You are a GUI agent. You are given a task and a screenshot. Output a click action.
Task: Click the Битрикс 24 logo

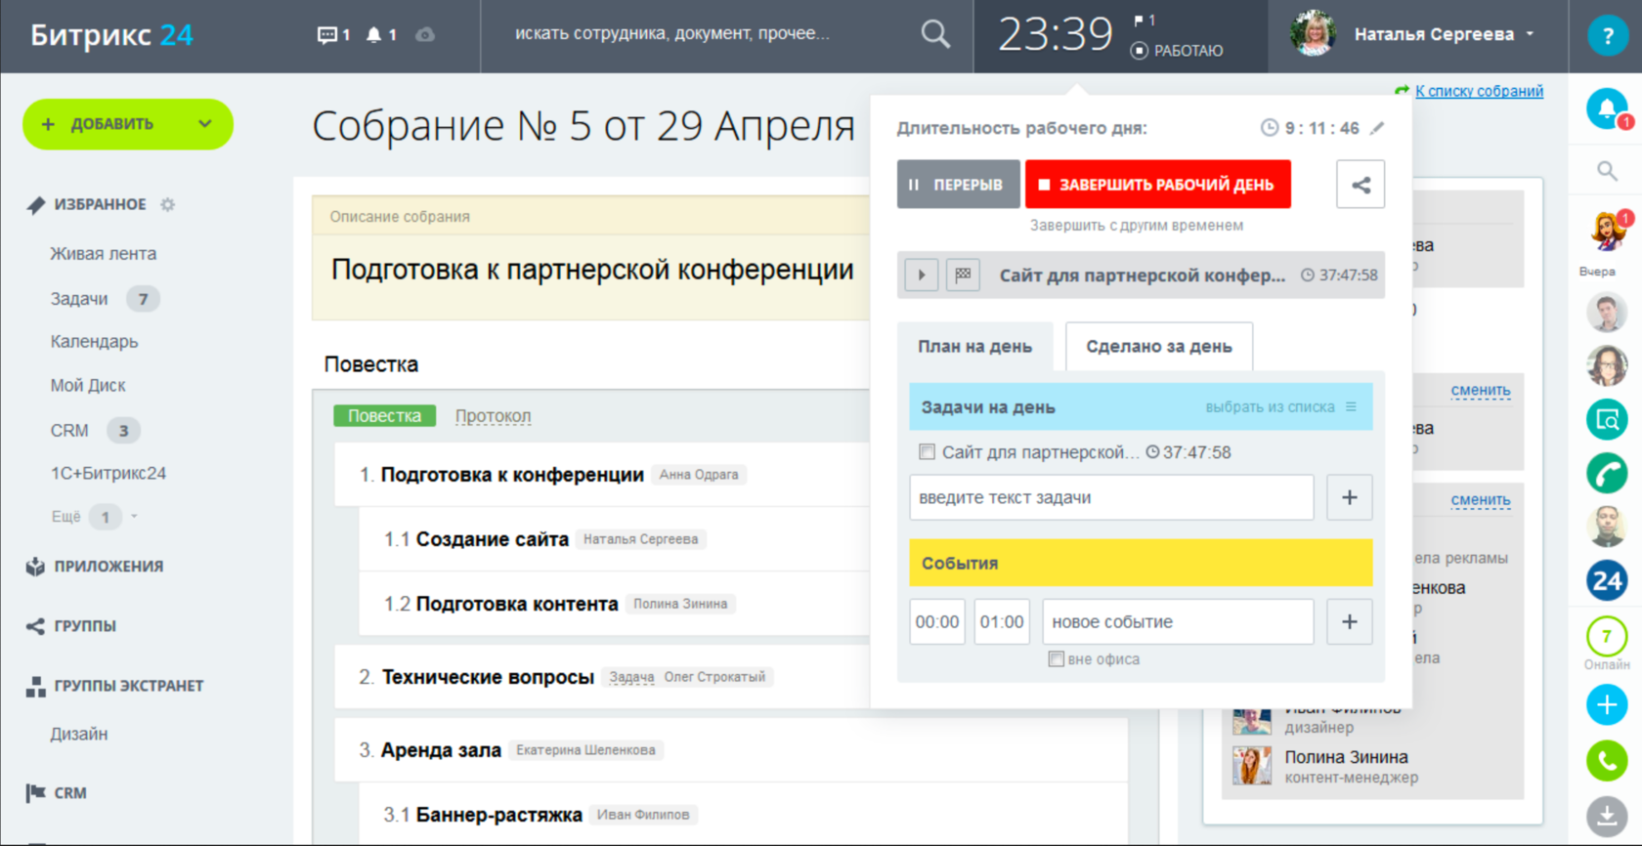[111, 35]
